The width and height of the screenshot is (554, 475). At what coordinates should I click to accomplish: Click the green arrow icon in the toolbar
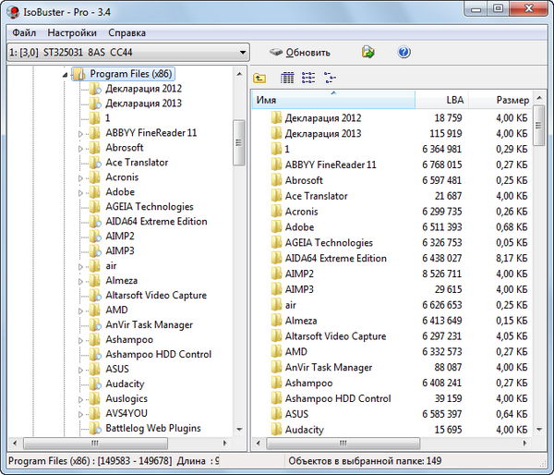pos(368,53)
